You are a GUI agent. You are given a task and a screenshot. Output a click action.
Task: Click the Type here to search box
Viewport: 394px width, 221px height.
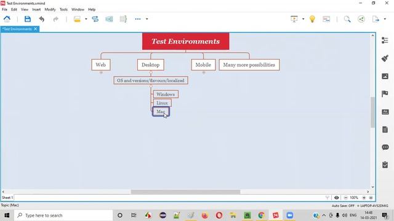[63, 215]
